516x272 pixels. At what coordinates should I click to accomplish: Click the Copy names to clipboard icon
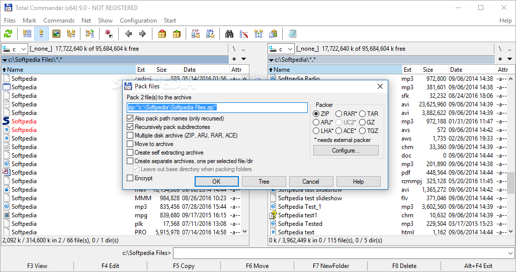click(273, 34)
